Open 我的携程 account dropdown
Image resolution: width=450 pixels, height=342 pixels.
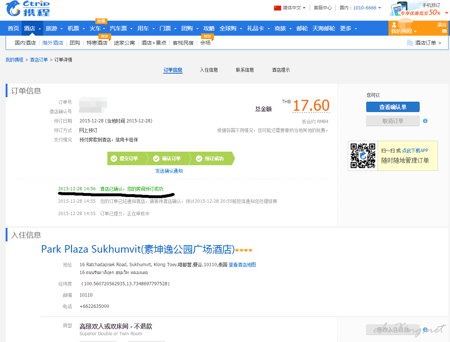[404, 31]
